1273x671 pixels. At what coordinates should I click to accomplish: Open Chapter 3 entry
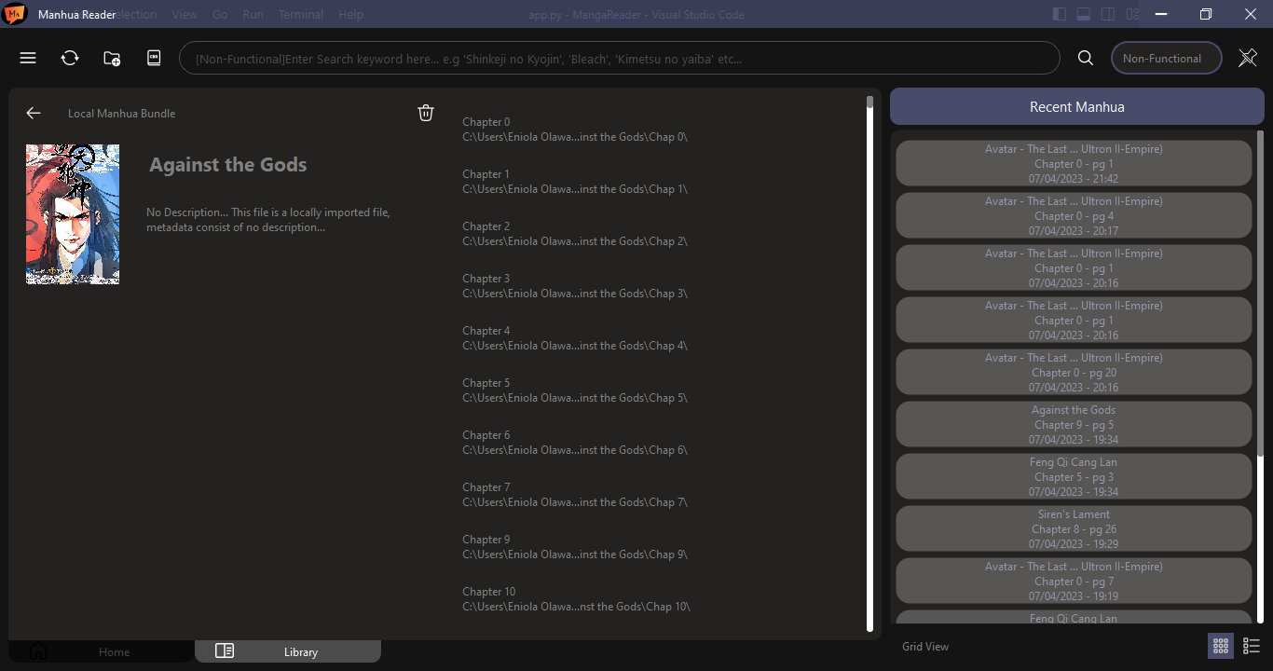pyautogui.click(x=575, y=286)
